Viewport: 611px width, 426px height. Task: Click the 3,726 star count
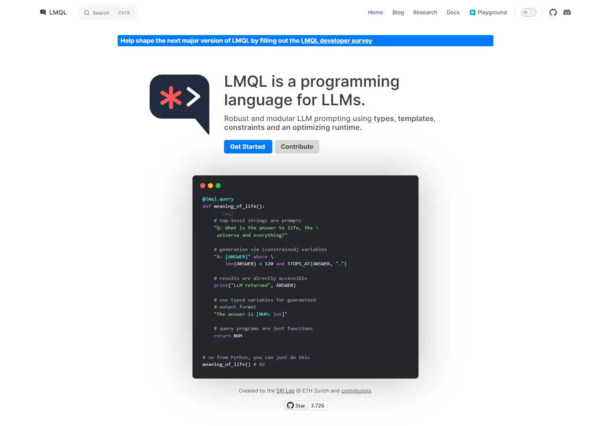coord(317,405)
